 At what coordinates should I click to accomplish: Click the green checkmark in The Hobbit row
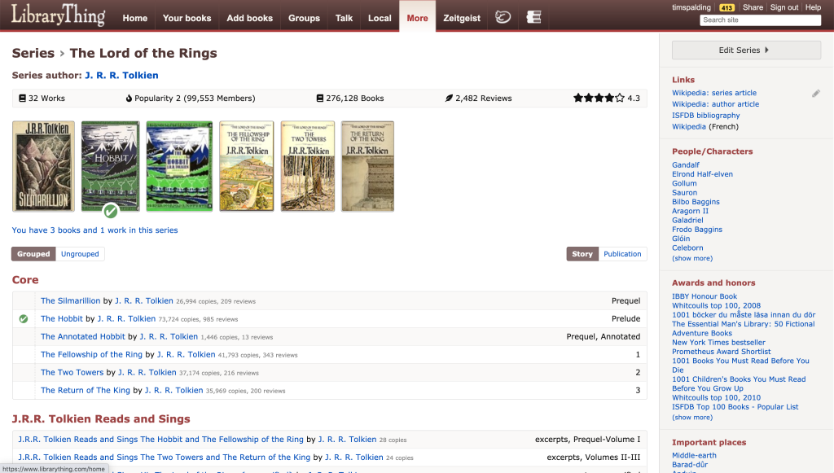(24, 319)
